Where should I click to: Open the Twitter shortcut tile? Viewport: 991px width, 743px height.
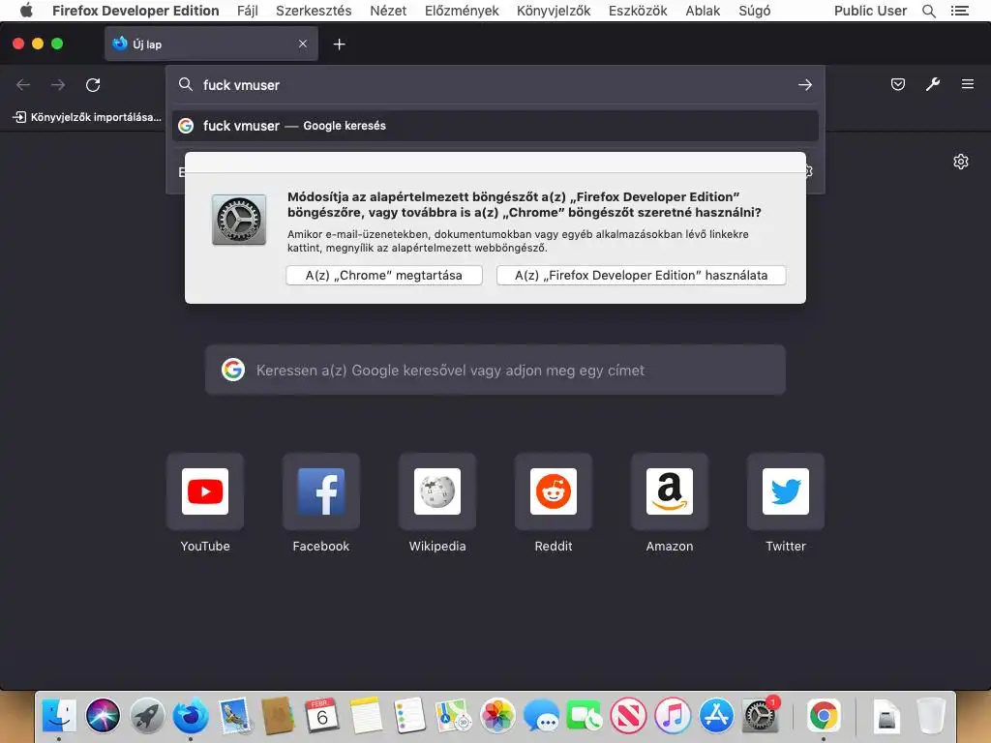(786, 491)
